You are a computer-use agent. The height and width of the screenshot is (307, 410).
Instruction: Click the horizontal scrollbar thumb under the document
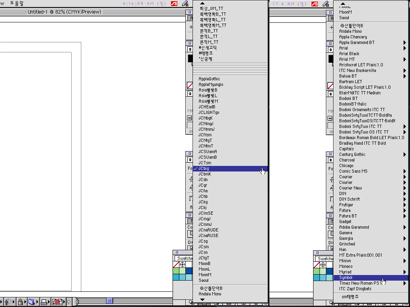(109, 300)
